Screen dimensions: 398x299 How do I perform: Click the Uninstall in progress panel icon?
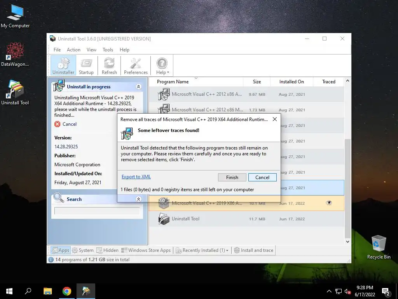(59, 85)
